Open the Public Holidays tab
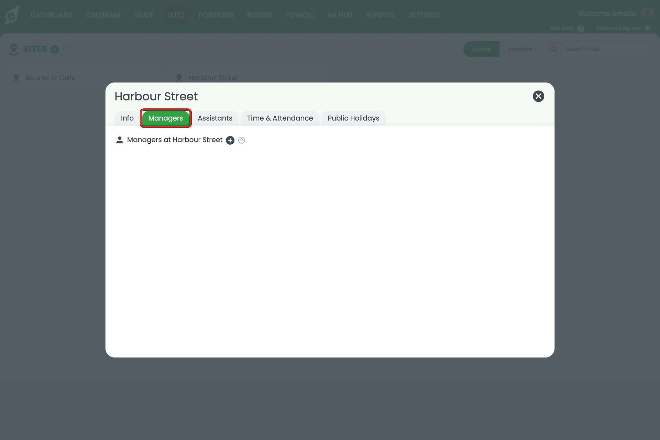Screen dimensions: 660x440 pos(353,118)
